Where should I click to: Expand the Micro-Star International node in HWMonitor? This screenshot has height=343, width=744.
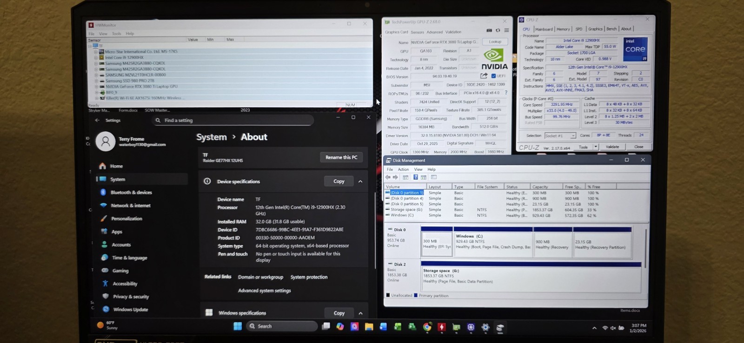pyautogui.click(x=96, y=52)
